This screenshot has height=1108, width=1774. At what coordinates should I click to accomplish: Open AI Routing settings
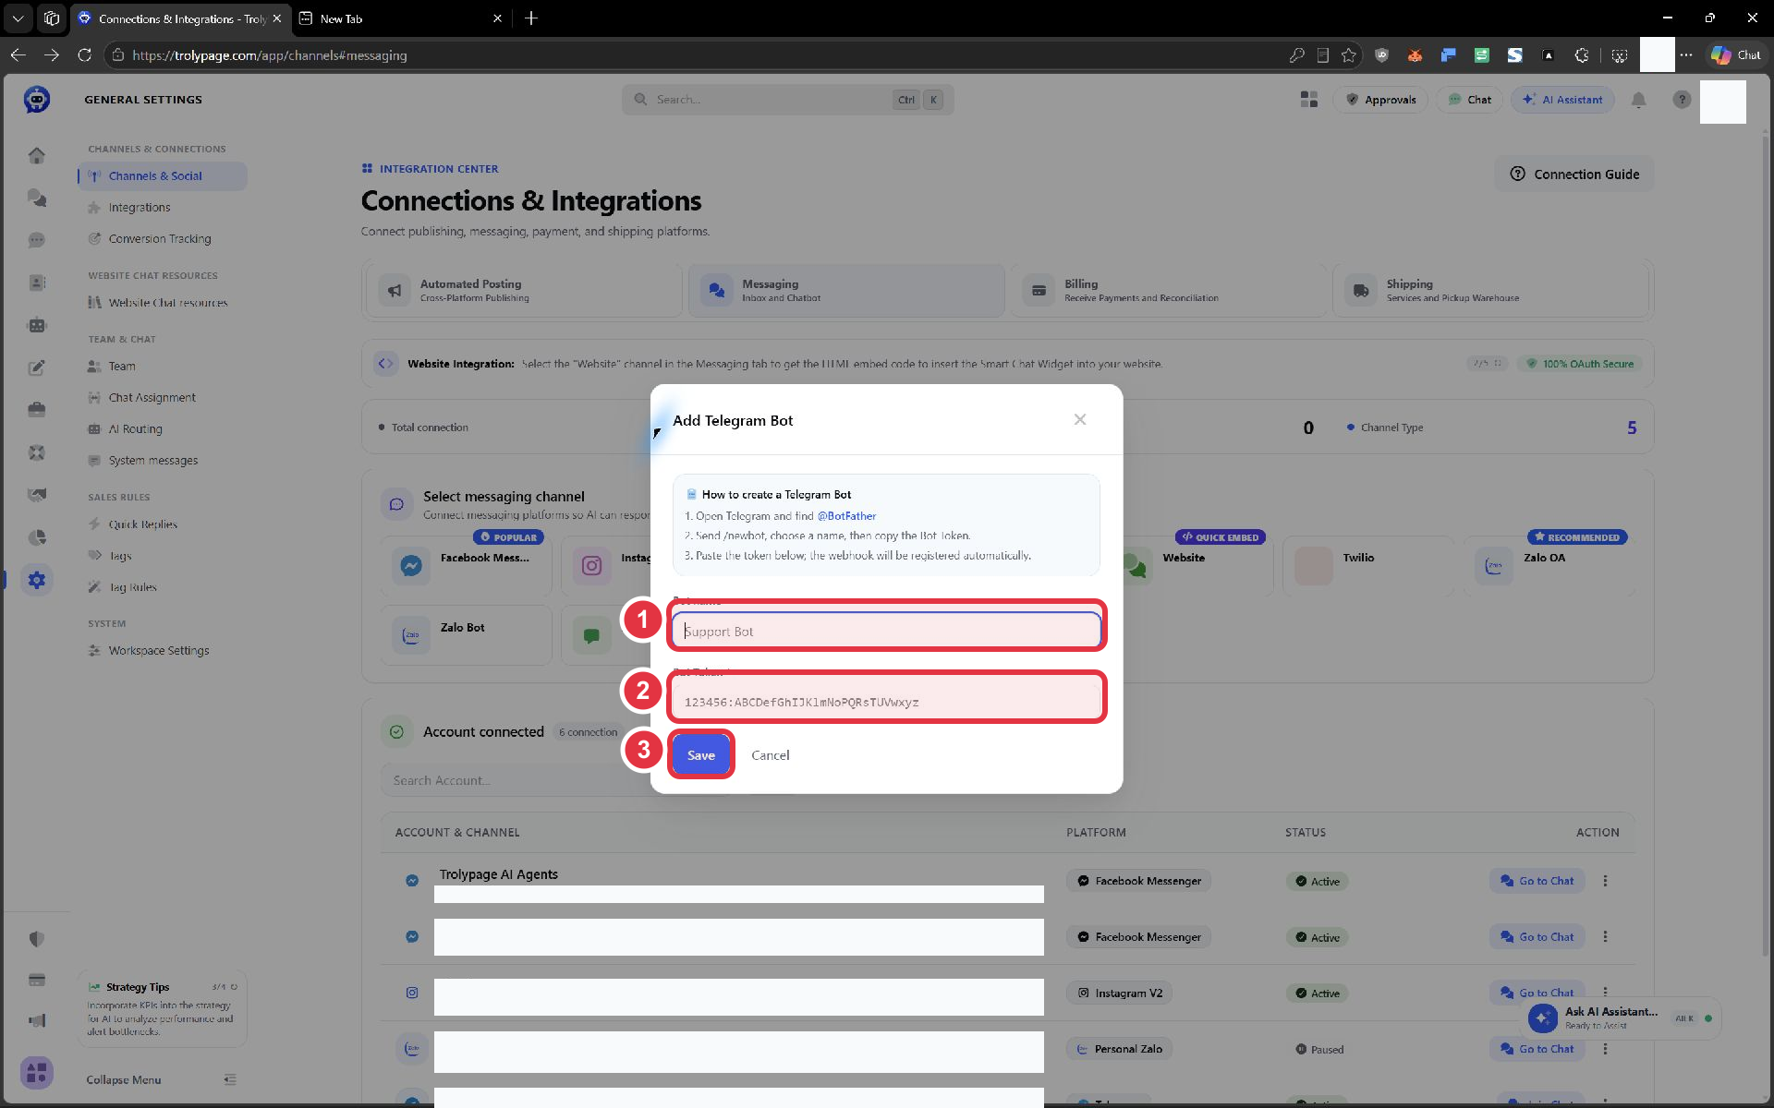(x=135, y=429)
